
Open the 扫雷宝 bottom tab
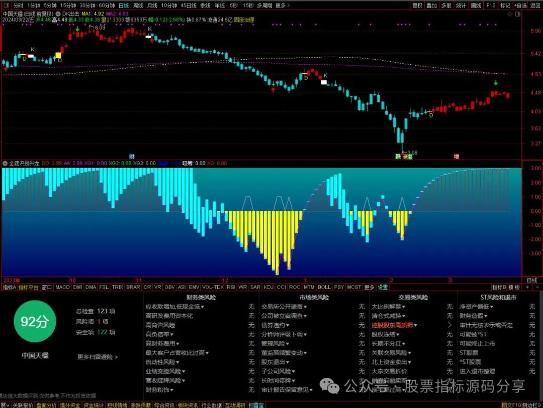click(x=256, y=405)
